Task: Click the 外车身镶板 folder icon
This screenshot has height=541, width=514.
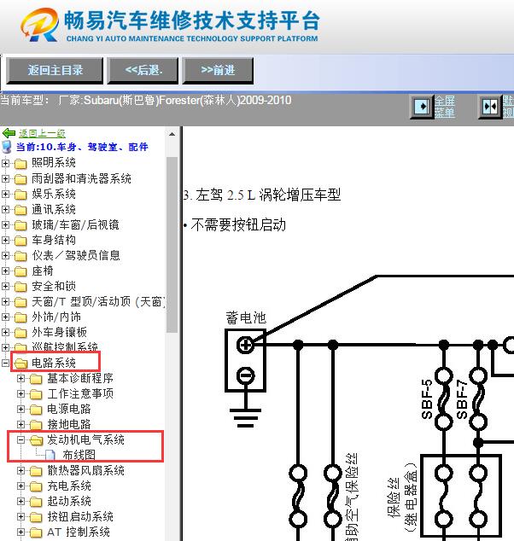Action: [x=20, y=333]
